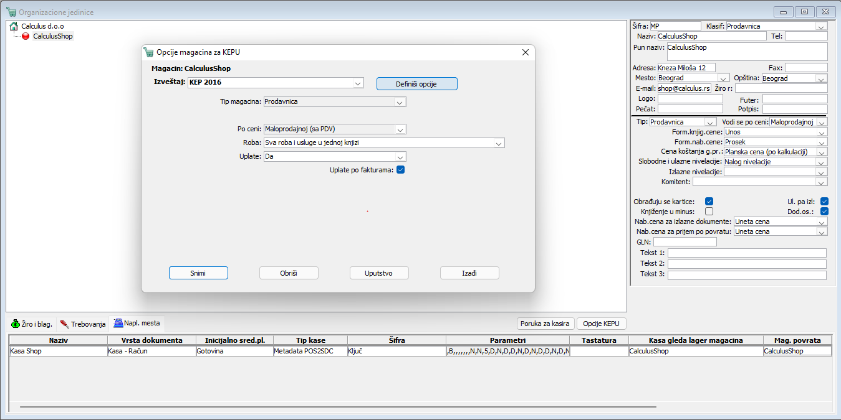The image size is (841, 420).
Task: Open the Izveštaj KEP 2016 dropdown
Action: tap(358, 83)
